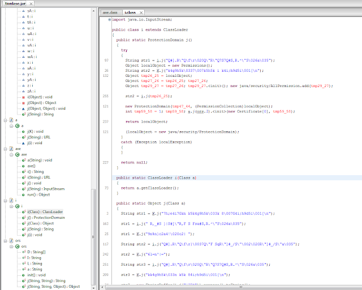Close the tionlase.jar tab
The height and width of the screenshot is (290, 362).
click(x=31, y=4)
